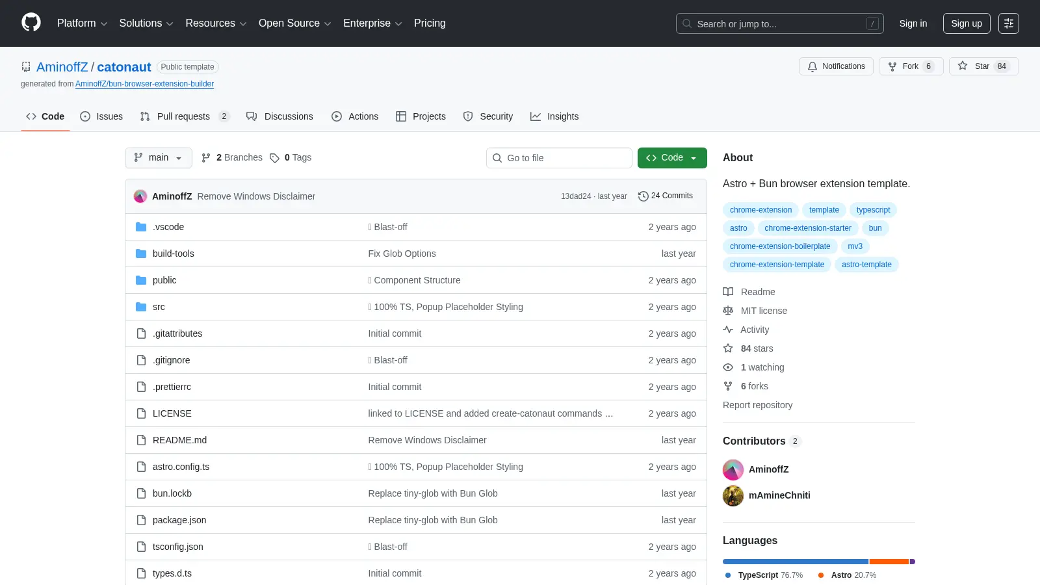This screenshot has height=585, width=1040.
Task: Click the fork icon next to 6 forks
Action: click(728, 386)
